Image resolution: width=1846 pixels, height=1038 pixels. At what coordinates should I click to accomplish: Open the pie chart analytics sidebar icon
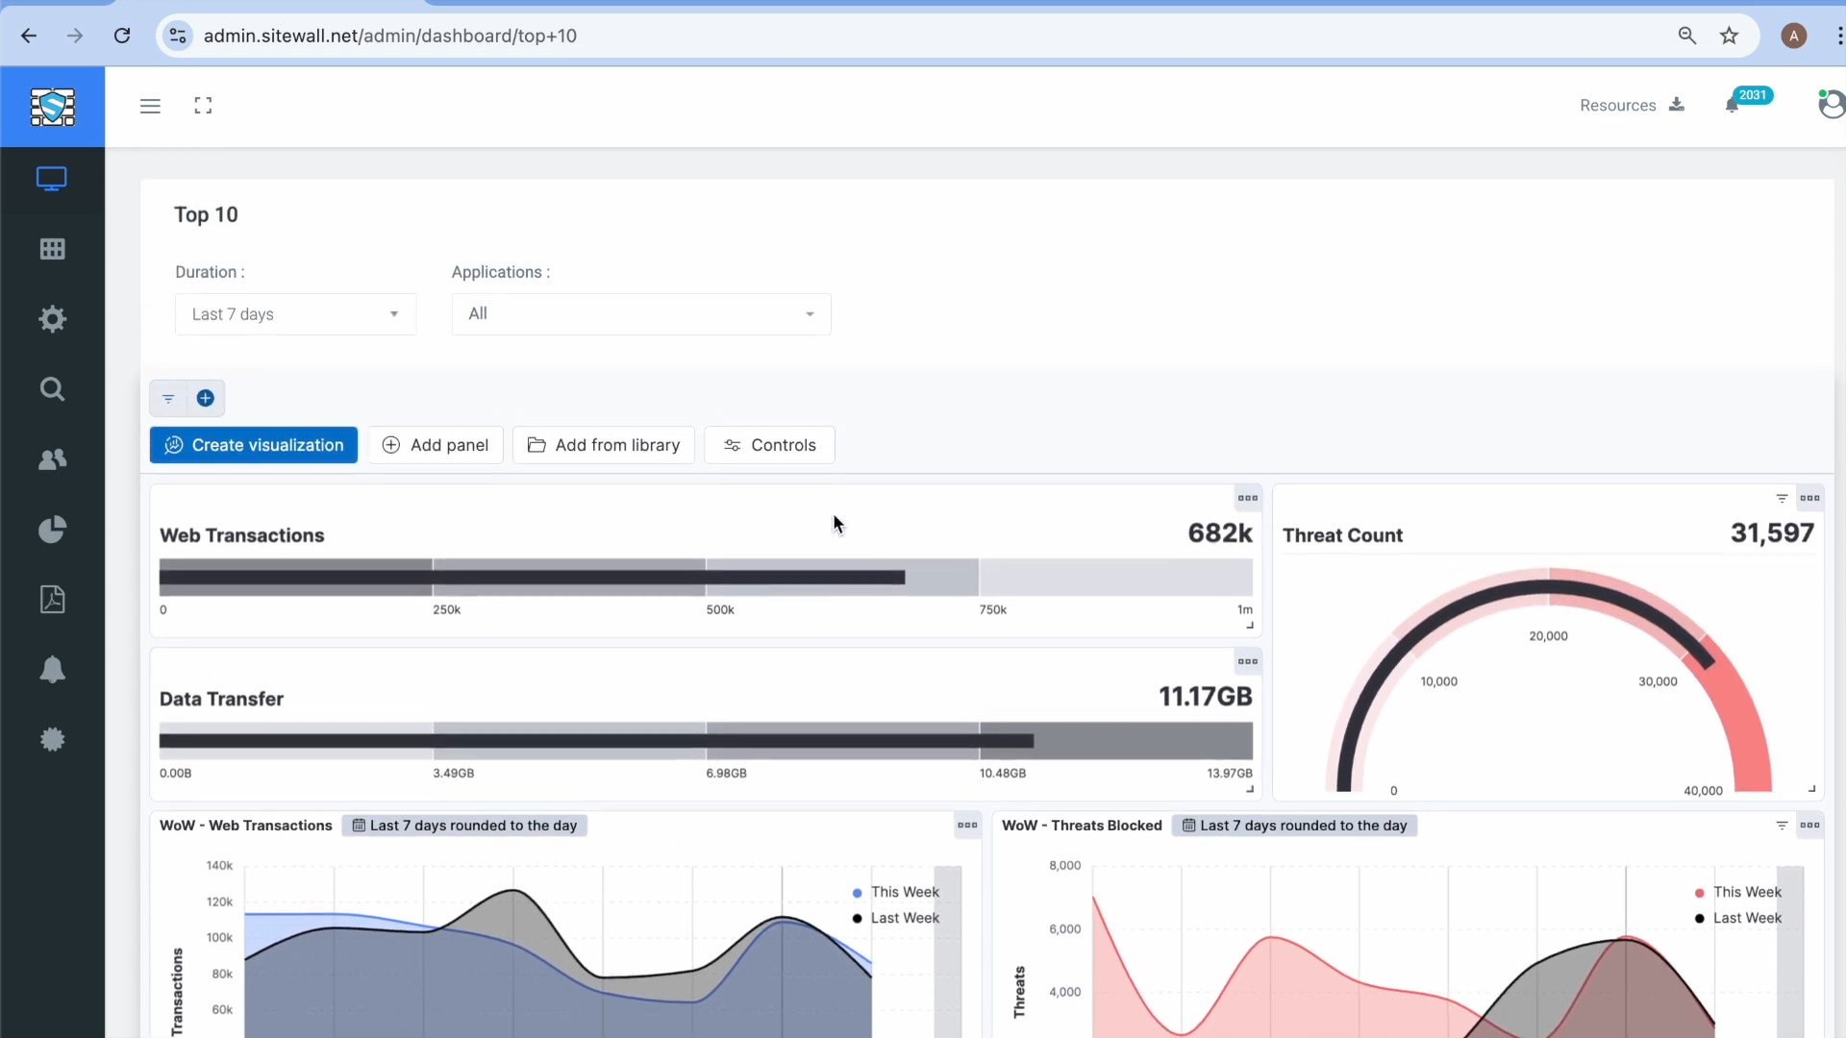pyautogui.click(x=52, y=530)
